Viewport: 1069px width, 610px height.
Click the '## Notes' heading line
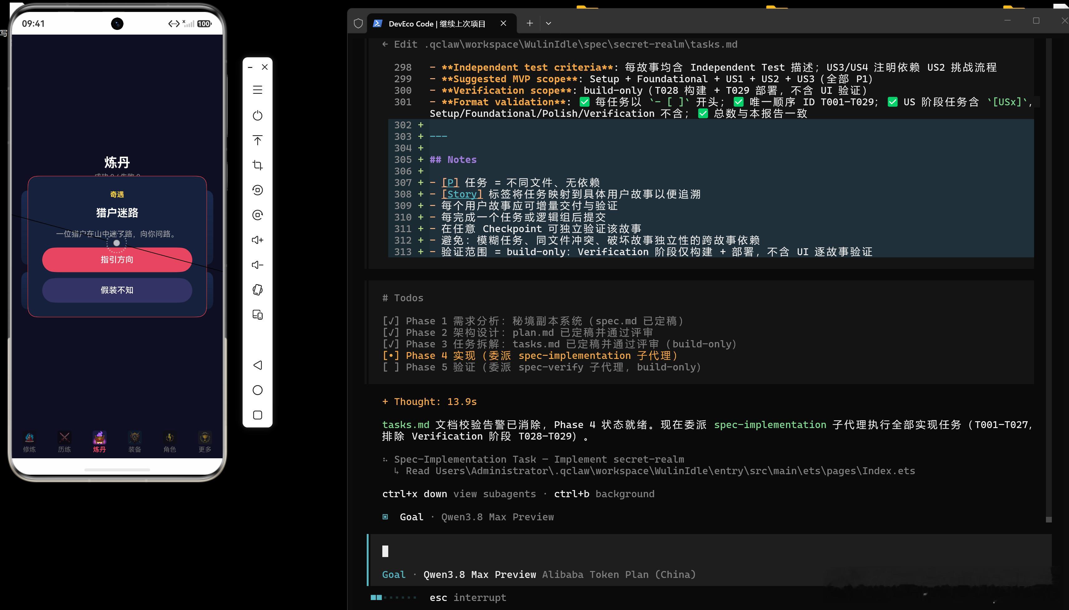click(453, 160)
